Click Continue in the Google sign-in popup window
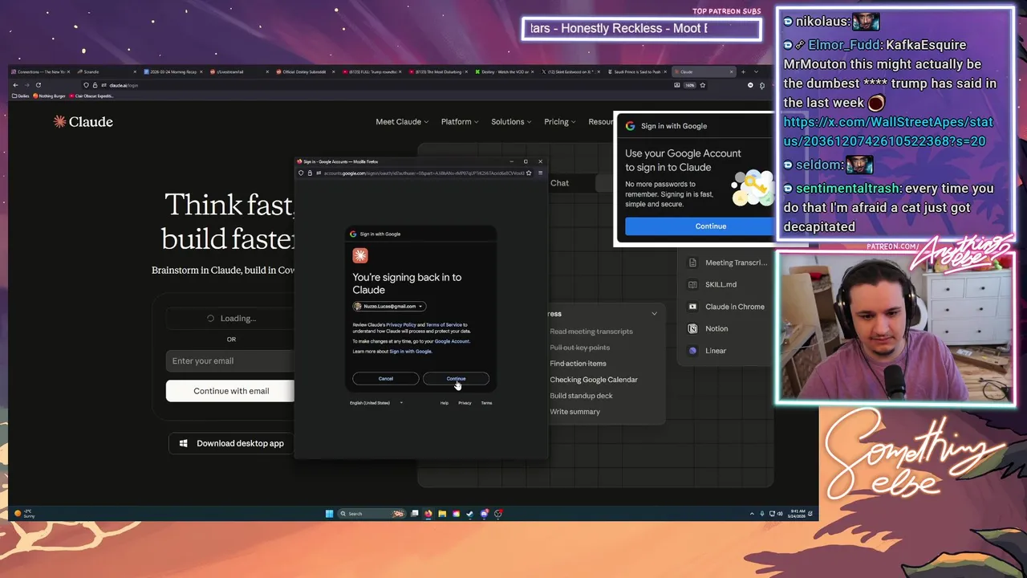 pyautogui.click(x=456, y=378)
